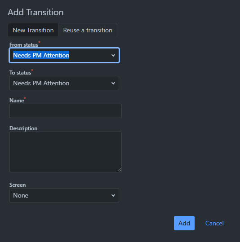
Task: Switch to the New Transition tab
Action: coord(33,30)
